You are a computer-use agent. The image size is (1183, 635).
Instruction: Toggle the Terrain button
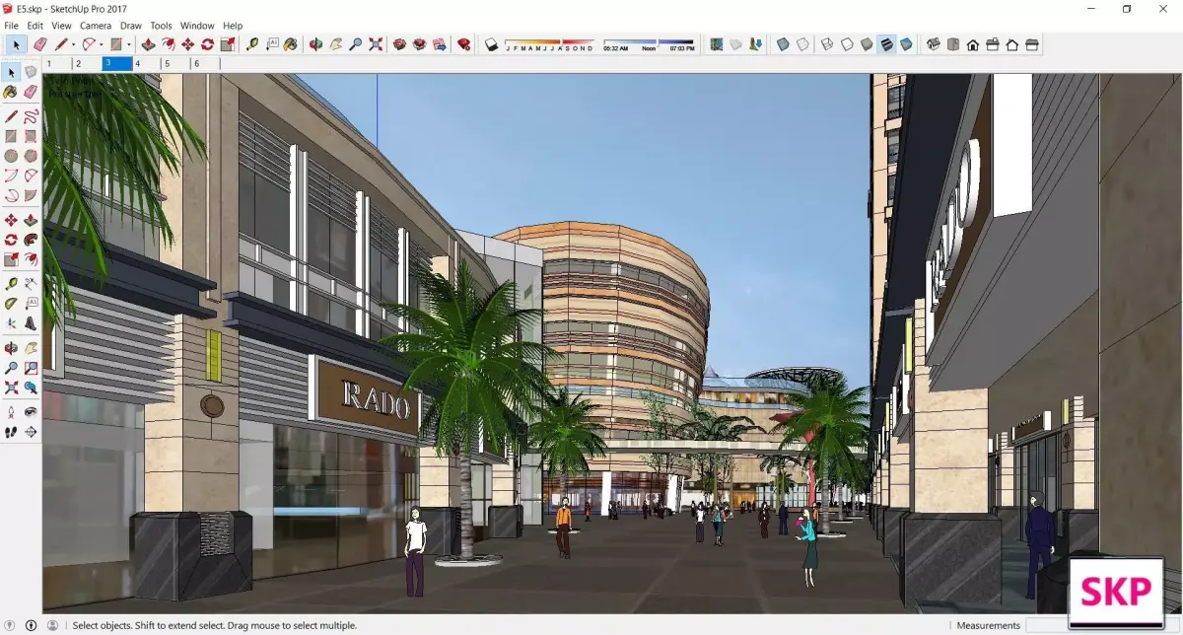[x=735, y=44]
